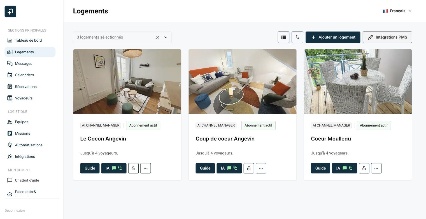Open Chatbot d'aide
426x219 pixels.
tap(30, 180)
